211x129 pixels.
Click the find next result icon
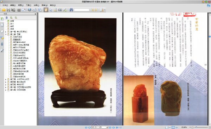click(x=97, y=10)
